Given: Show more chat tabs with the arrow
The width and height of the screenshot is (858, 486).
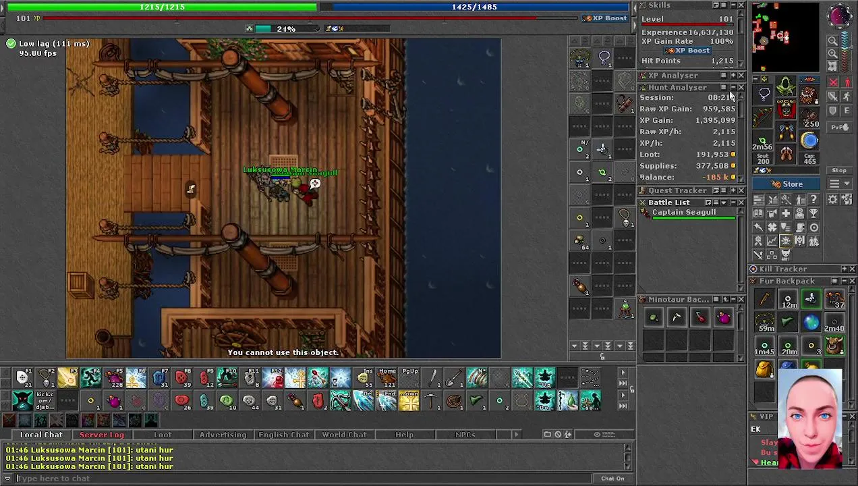Looking at the screenshot, I should coord(517,435).
